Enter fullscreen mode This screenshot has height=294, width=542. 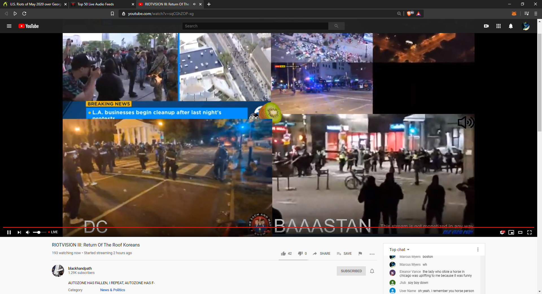coord(530,232)
